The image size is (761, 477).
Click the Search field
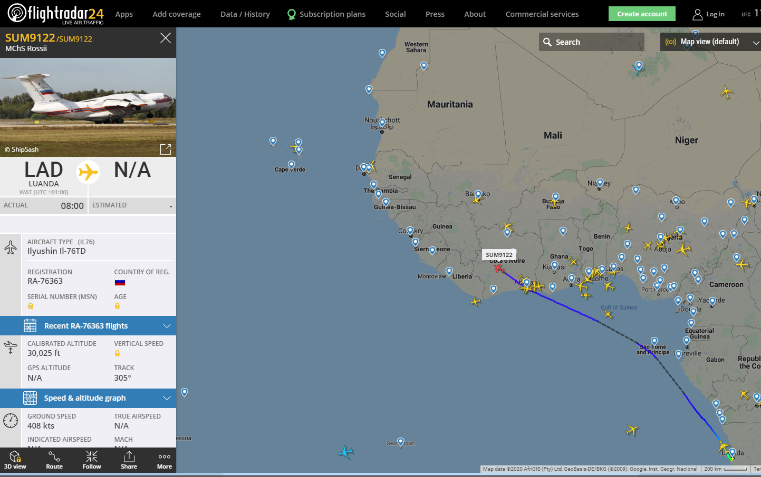click(x=592, y=42)
